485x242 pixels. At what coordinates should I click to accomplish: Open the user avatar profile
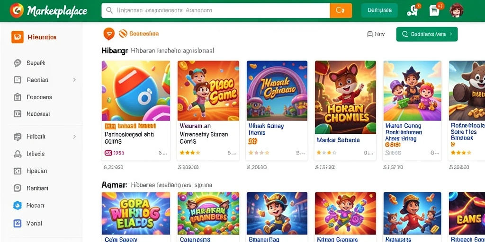[x=456, y=10]
